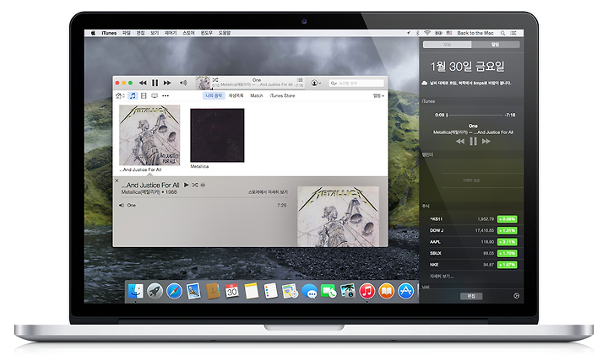Select the black Metallica album cover

tap(217, 135)
